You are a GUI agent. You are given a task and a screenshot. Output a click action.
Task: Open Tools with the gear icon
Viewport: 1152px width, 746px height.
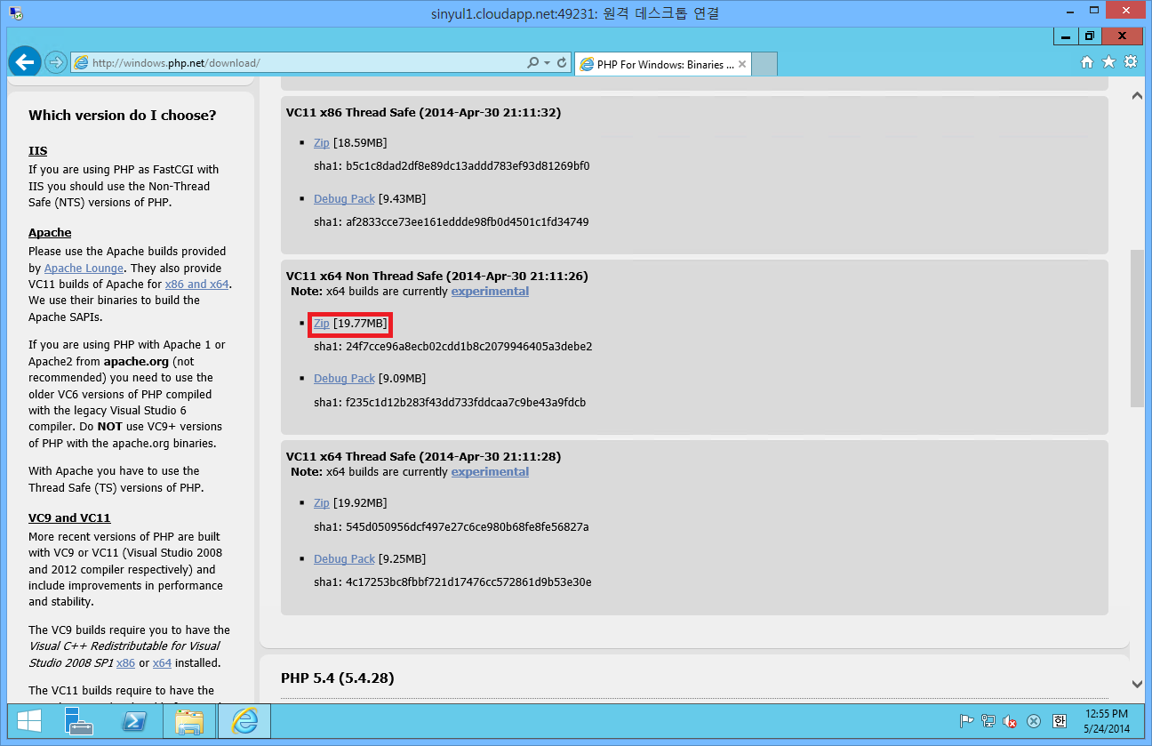[1131, 62]
